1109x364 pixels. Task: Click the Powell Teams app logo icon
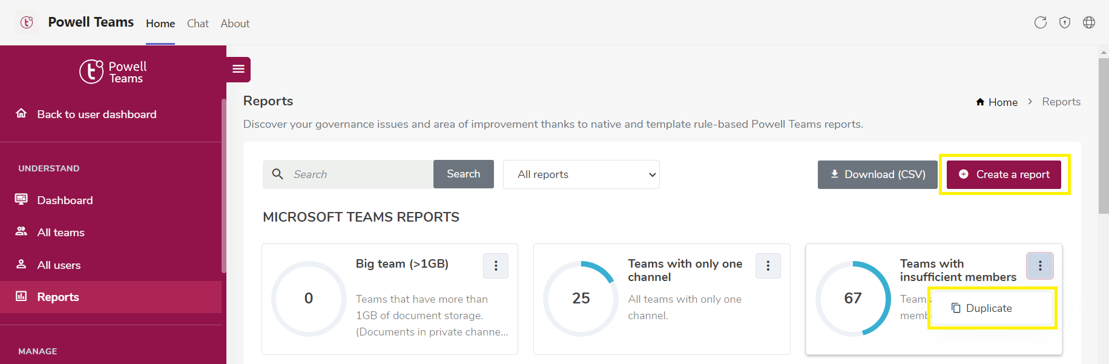point(27,22)
